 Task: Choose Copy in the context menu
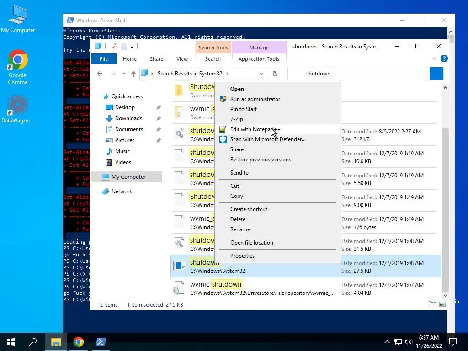click(x=278, y=196)
